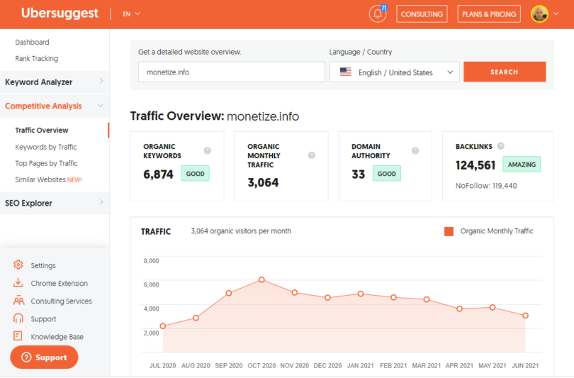This screenshot has height=378, width=574.
Task: Click the AUG 2020 chart data point
Action: point(196,318)
